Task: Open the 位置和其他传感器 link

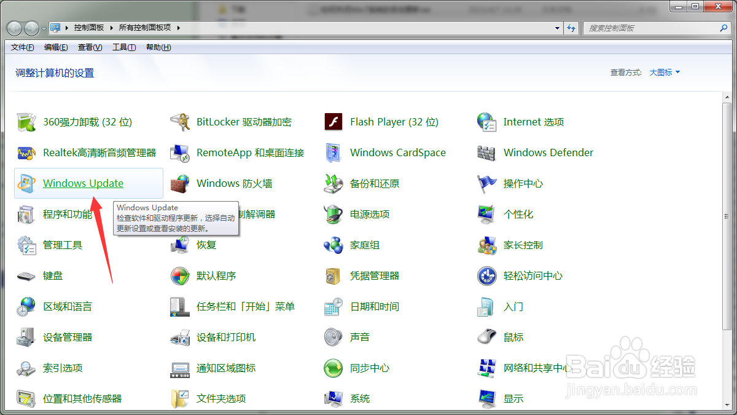Action: tap(82, 398)
